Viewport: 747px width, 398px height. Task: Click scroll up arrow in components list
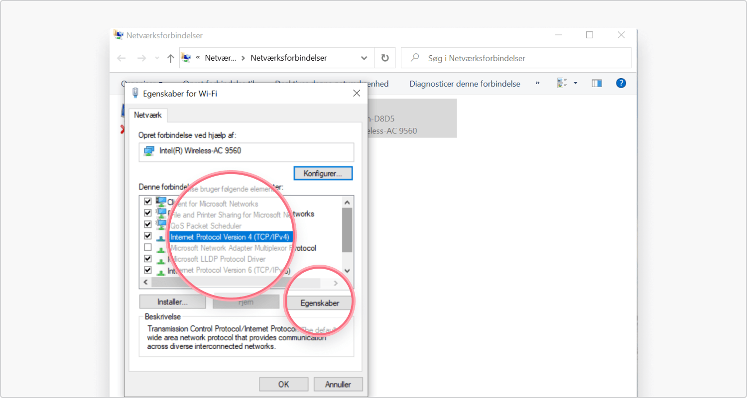point(348,202)
